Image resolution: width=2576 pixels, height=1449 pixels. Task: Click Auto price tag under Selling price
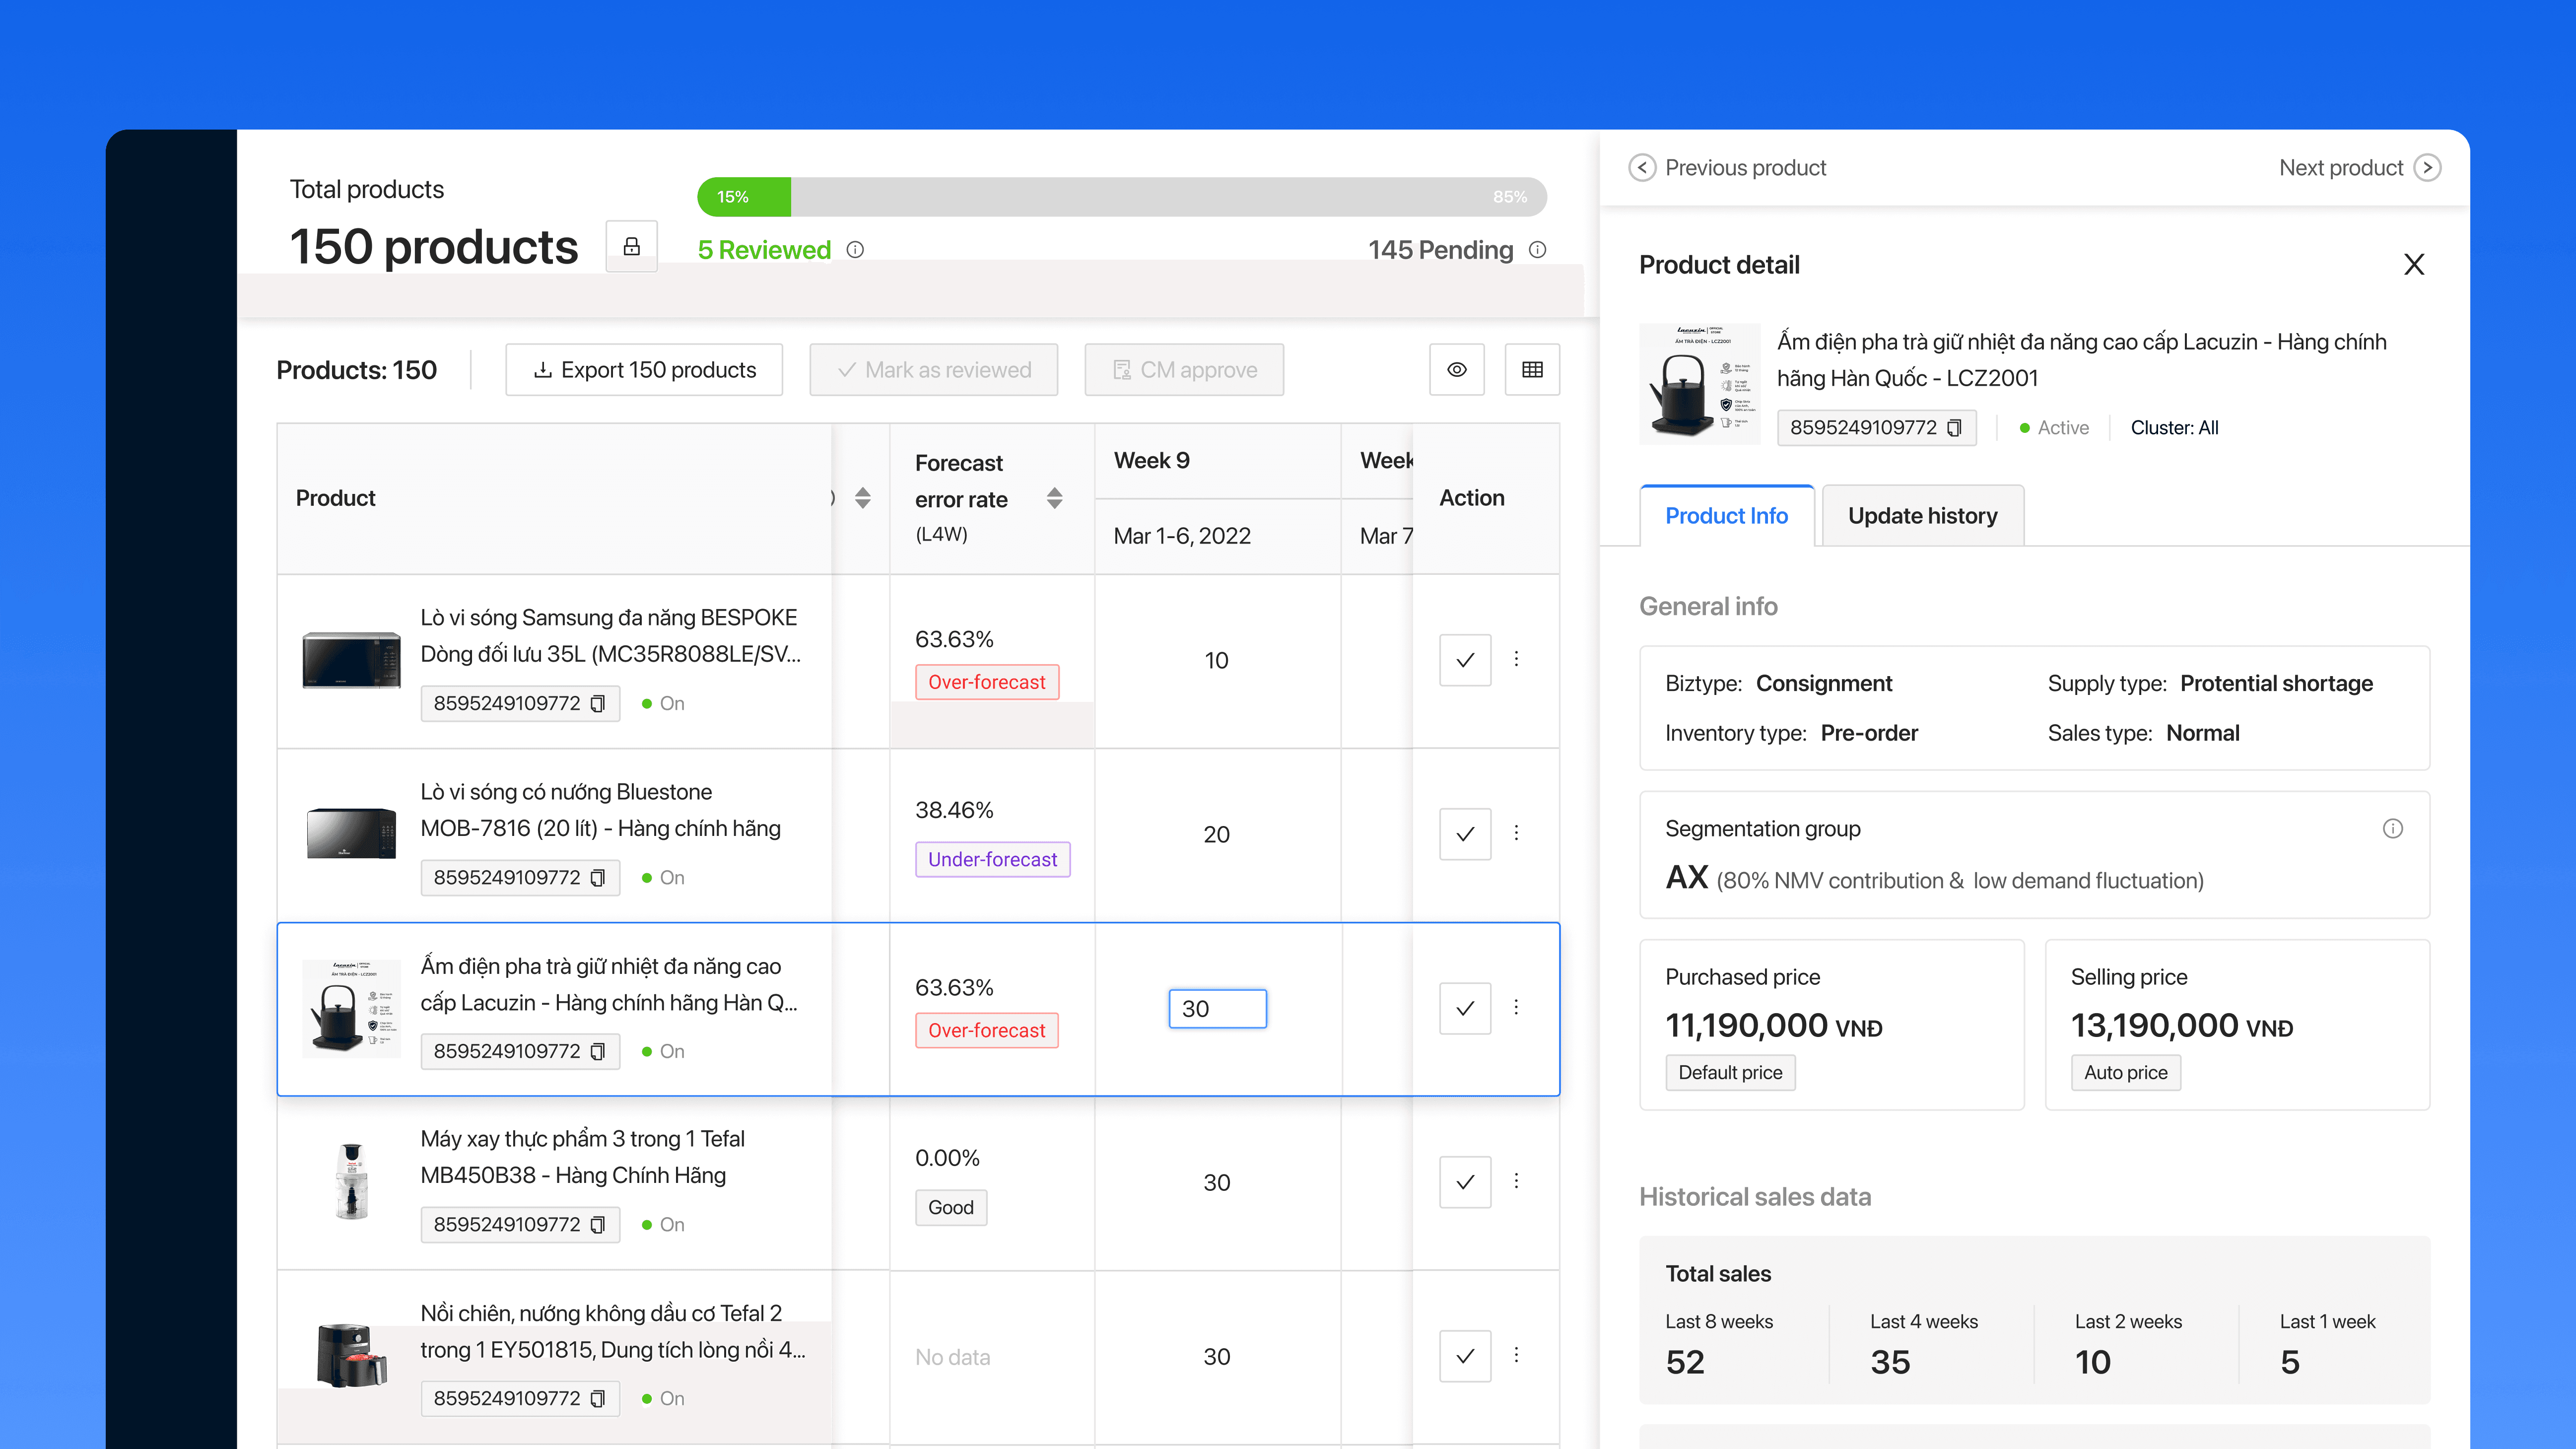pyautogui.click(x=2126, y=1073)
